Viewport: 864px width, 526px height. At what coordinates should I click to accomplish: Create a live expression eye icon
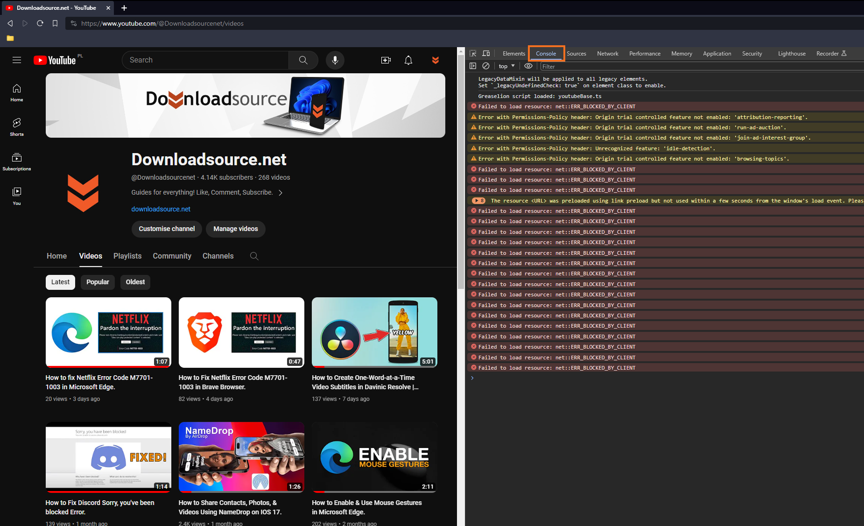[528, 66]
